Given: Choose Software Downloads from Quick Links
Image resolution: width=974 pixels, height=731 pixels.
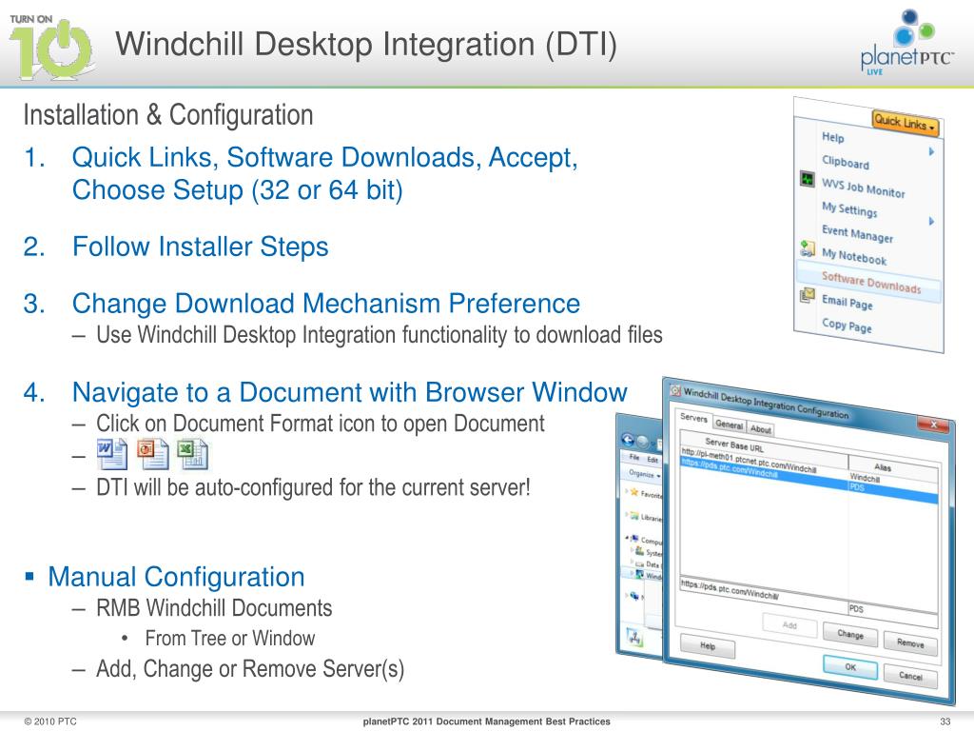Looking at the screenshot, I should pos(871,282).
